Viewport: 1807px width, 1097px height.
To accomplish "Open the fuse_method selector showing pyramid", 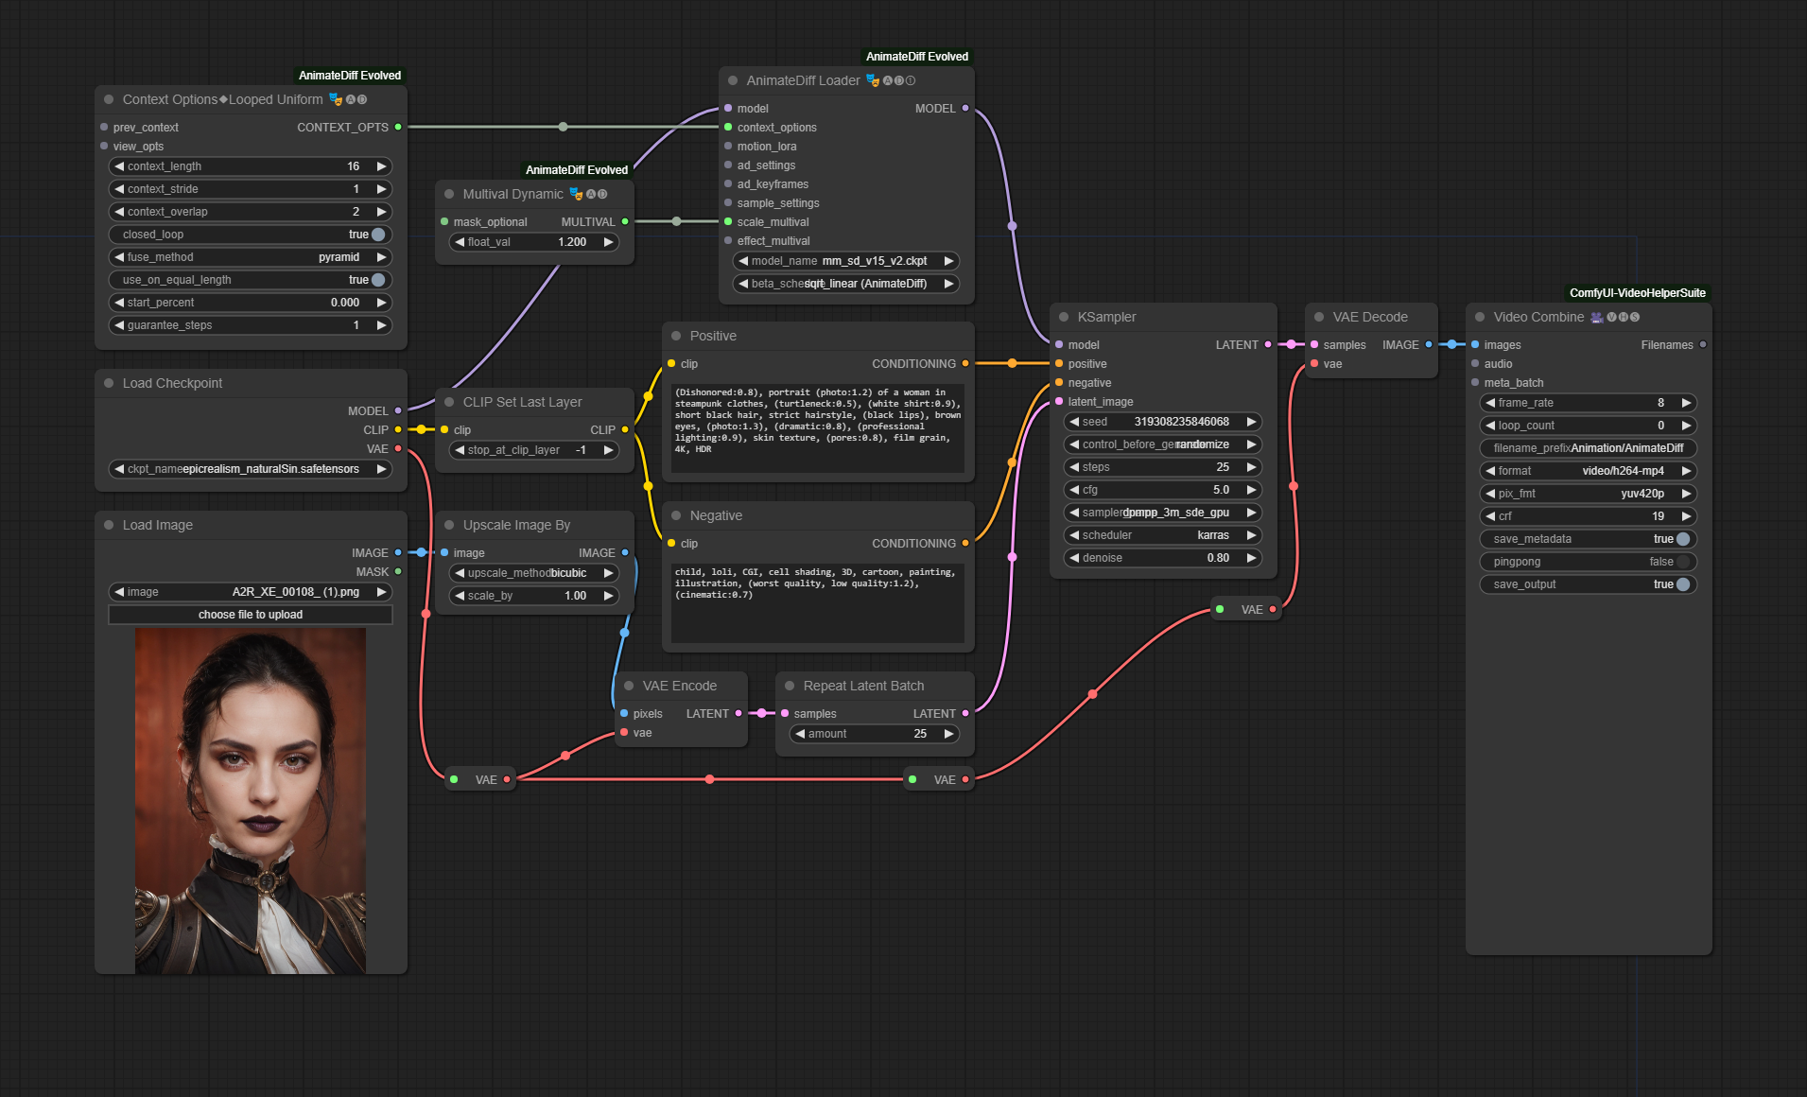I will [251, 257].
